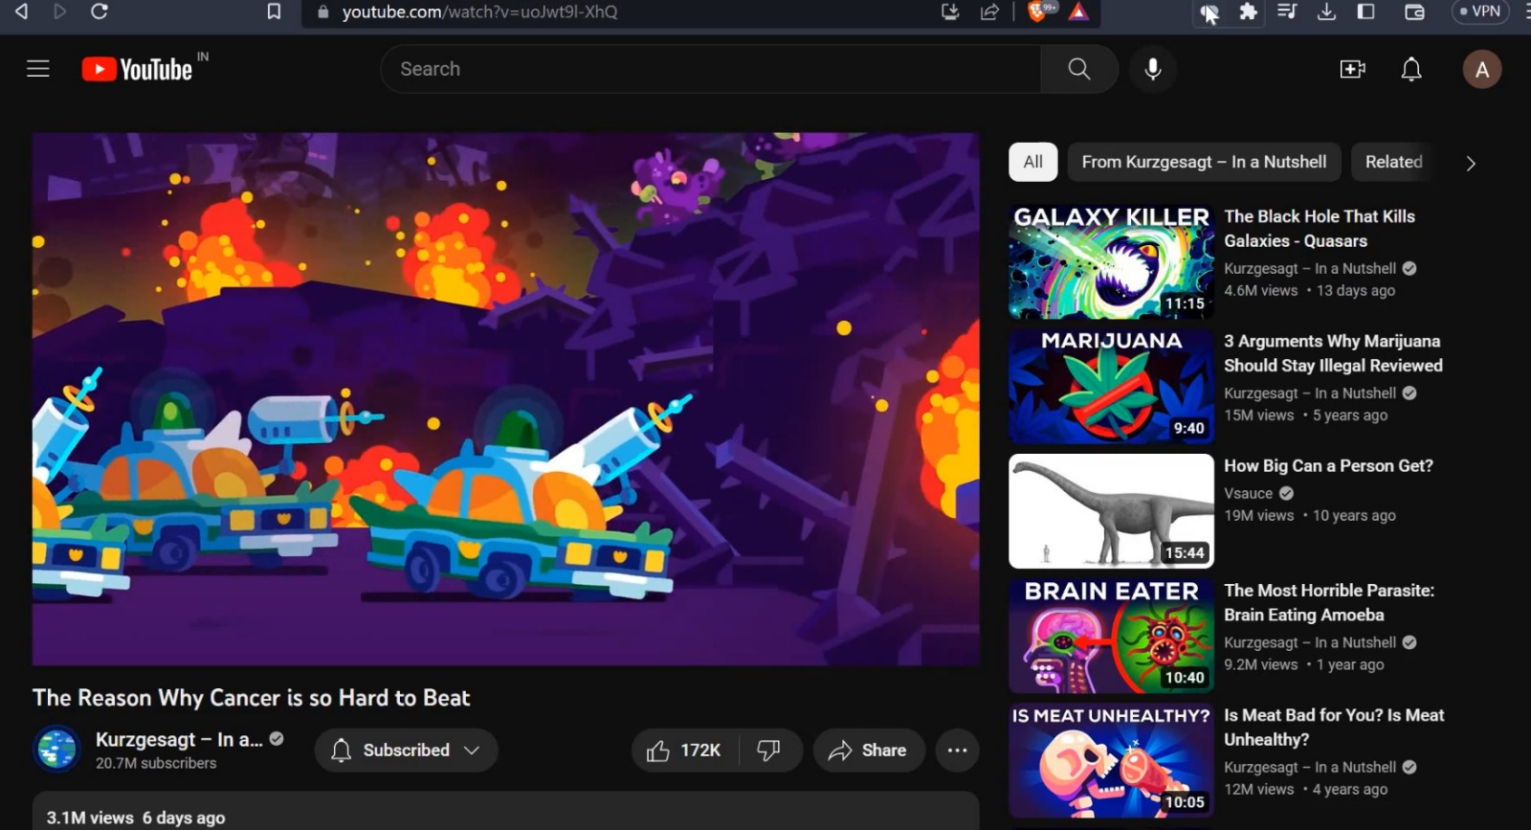Open the Create video icon
Viewport: 1531px width, 830px height.
pyautogui.click(x=1353, y=69)
